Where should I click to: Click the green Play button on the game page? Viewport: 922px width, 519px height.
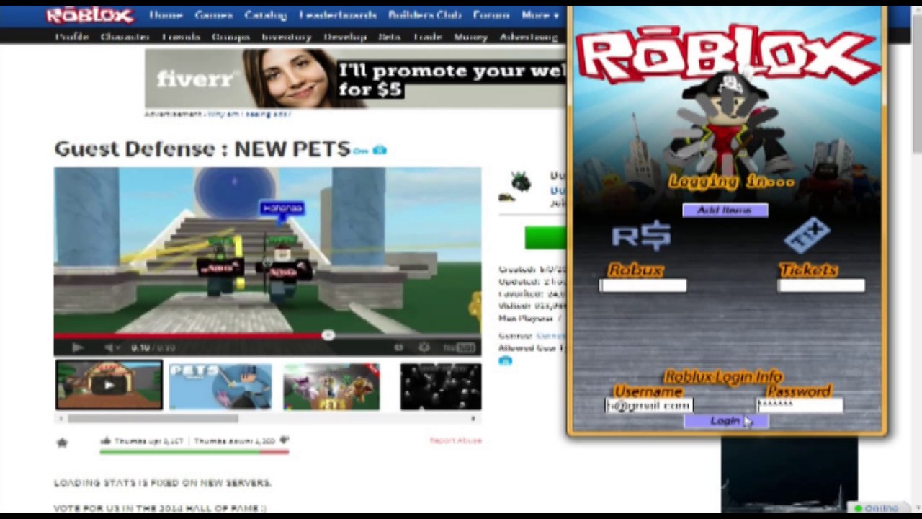[x=545, y=238]
